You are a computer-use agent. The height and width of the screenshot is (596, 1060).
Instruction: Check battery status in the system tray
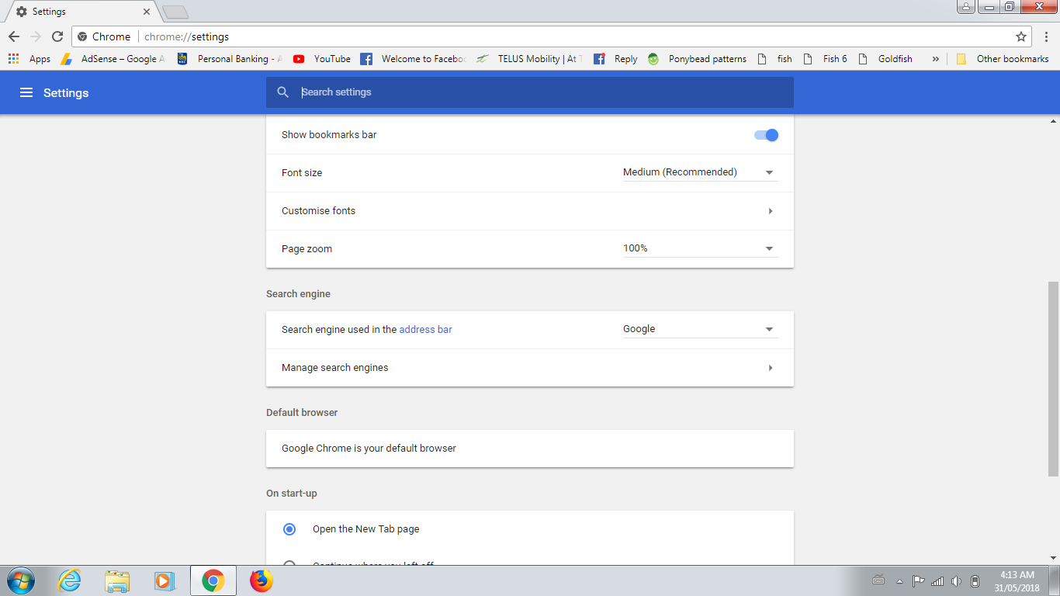[x=975, y=580]
